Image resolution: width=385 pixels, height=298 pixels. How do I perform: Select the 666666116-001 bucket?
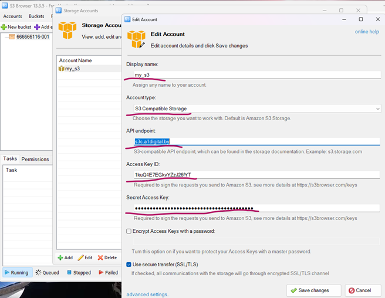(x=33, y=37)
